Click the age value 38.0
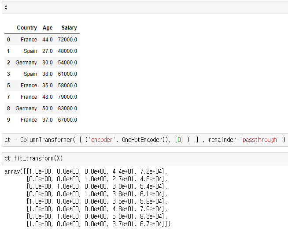Image resolution: width=288 pixels, height=231 pixels. point(48,74)
